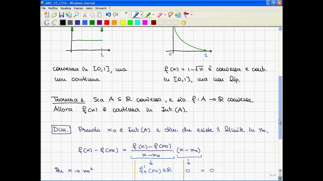Expand the Highlighter options dropdown arrow
323x181 pixels.
tap(153, 15)
